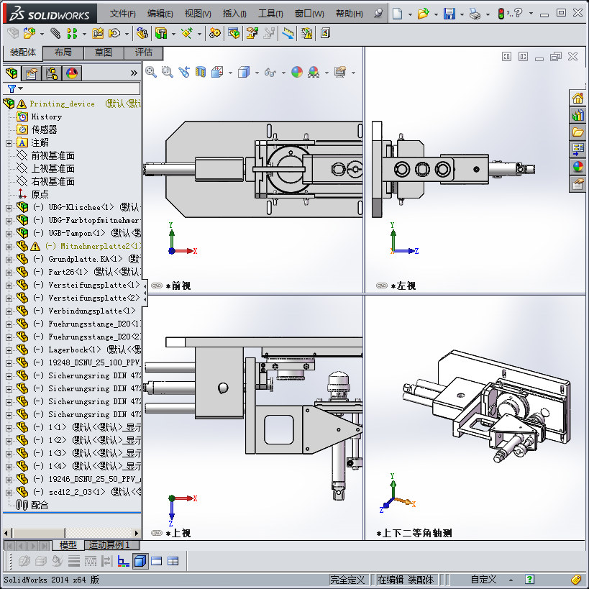
Task: Select the 模型 bottom tab
Action: click(68, 545)
